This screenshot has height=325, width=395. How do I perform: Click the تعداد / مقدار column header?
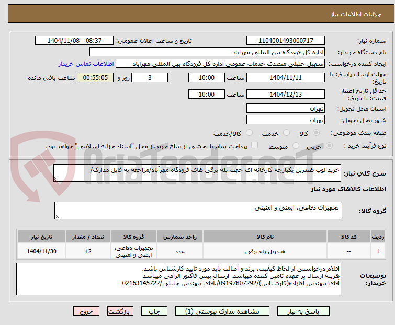click(88, 237)
